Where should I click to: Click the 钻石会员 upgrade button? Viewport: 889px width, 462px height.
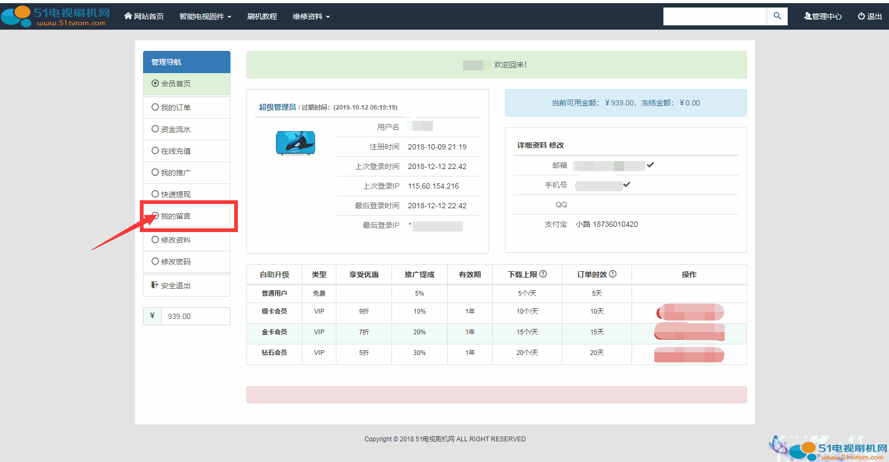point(689,354)
